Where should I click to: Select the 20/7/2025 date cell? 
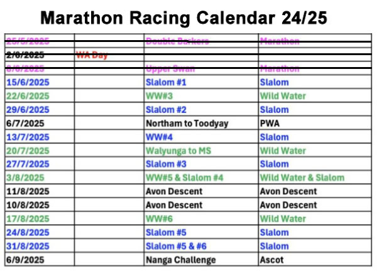[27, 150]
